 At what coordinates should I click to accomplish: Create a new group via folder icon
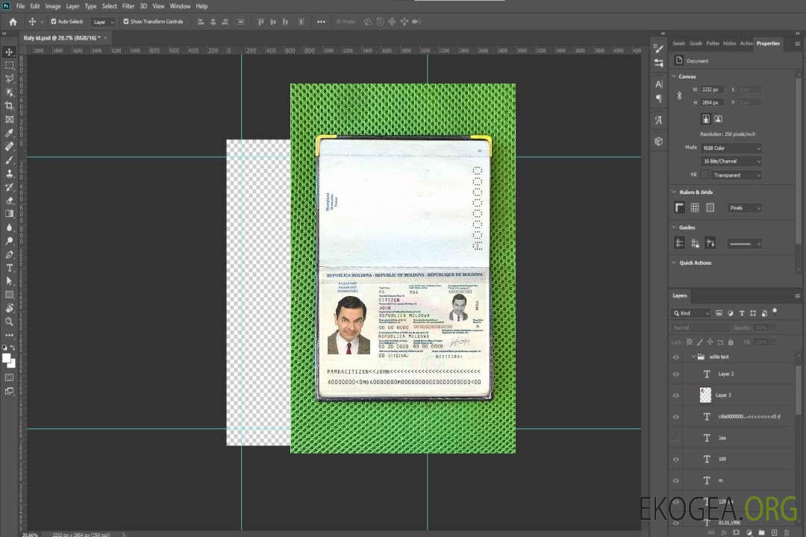[761, 533]
